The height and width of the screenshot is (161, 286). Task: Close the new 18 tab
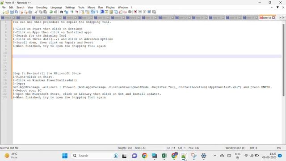[273, 17]
